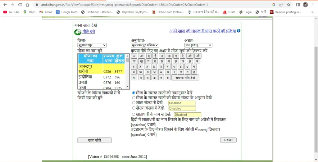Open राजस्थान बेरोजगारी भ... bookmark
The height and width of the screenshot is (162, 318).
pos(204,12)
